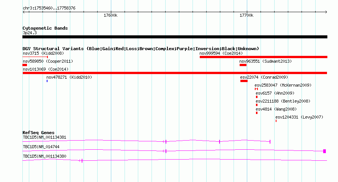Click the NM_001134380 strand arrow exon
The image size is (338, 182).
[81, 160]
